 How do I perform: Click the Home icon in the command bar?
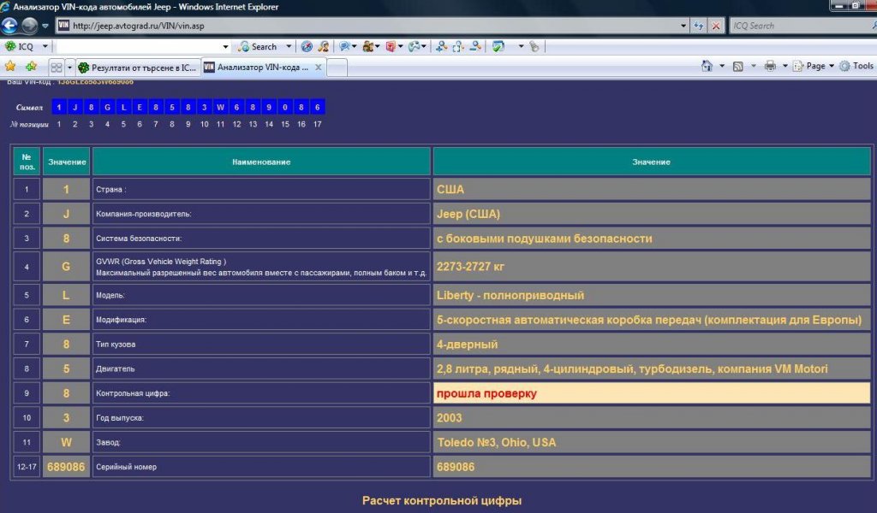click(707, 66)
